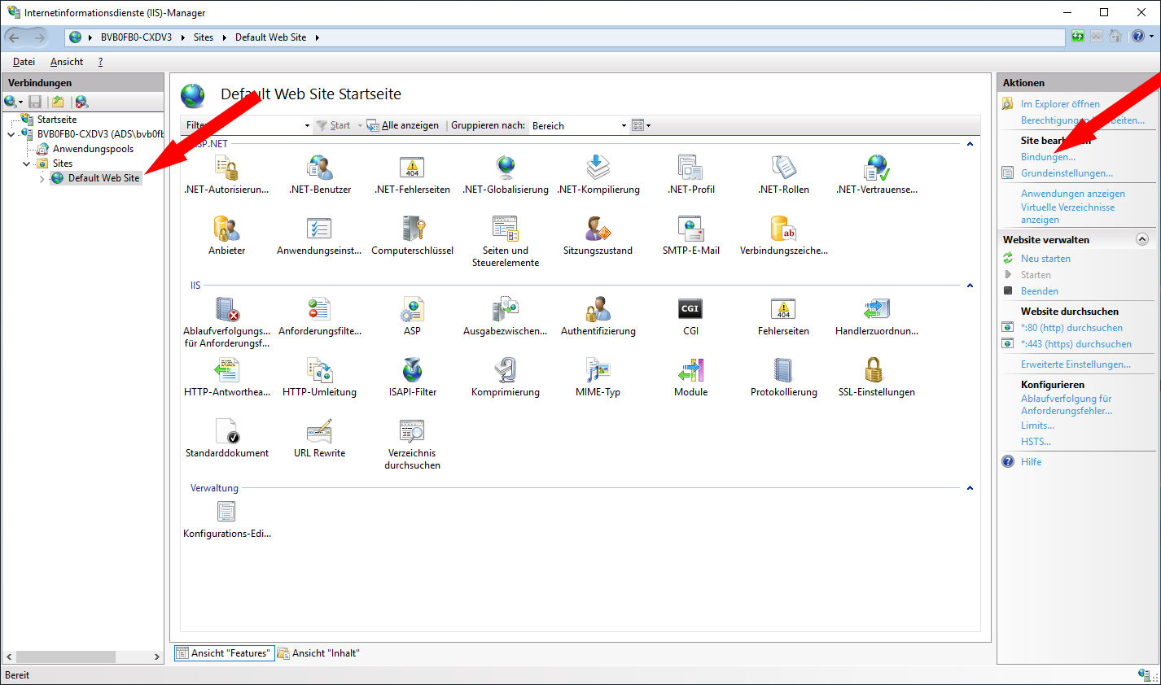Open the Standarddokument feature
This screenshot has width=1161, height=685.
pos(226,432)
